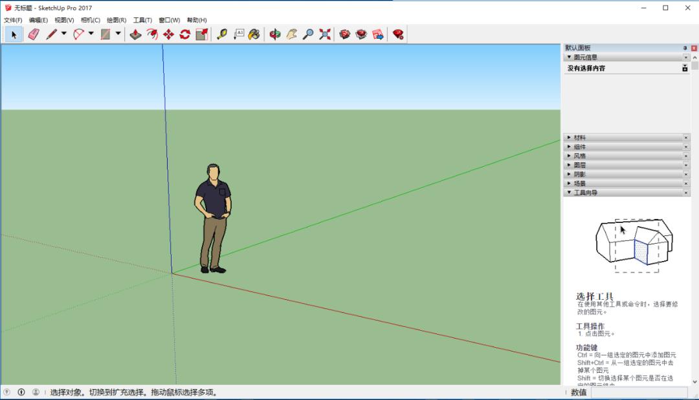
Task: Select the Move tool
Action: (x=170, y=35)
